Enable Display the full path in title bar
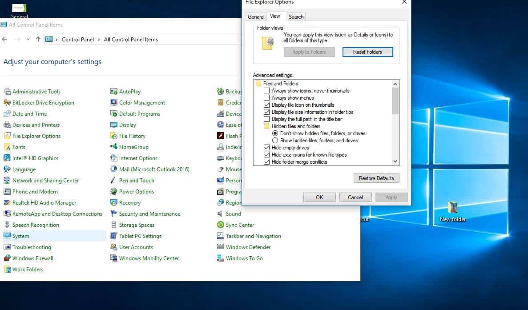The width and height of the screenshot is (528, 310). tap(267, 119)
